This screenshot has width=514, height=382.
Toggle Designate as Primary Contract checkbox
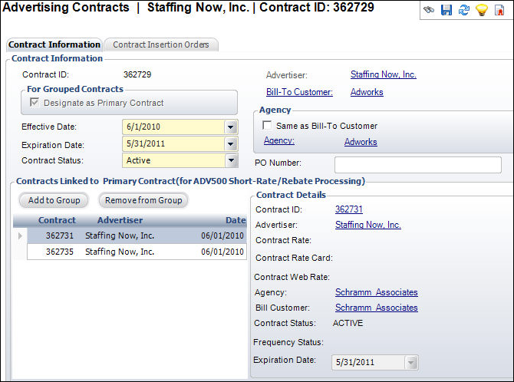pos(34,102)
